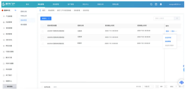Click 招标管理 in the breadcrumb
Viewport: 185px width, 98px height.
77,10
